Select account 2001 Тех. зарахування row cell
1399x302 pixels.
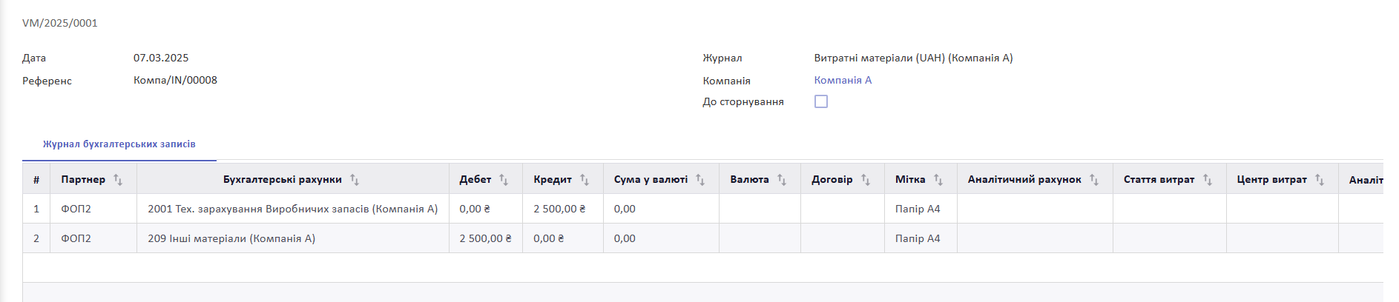point(293,209)
